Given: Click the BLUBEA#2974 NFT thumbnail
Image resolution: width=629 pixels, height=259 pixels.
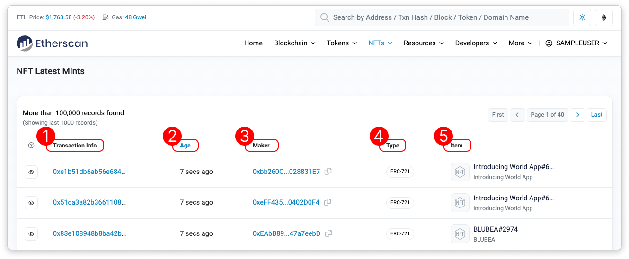Looking at the screenshot, I should coord(460,234).
